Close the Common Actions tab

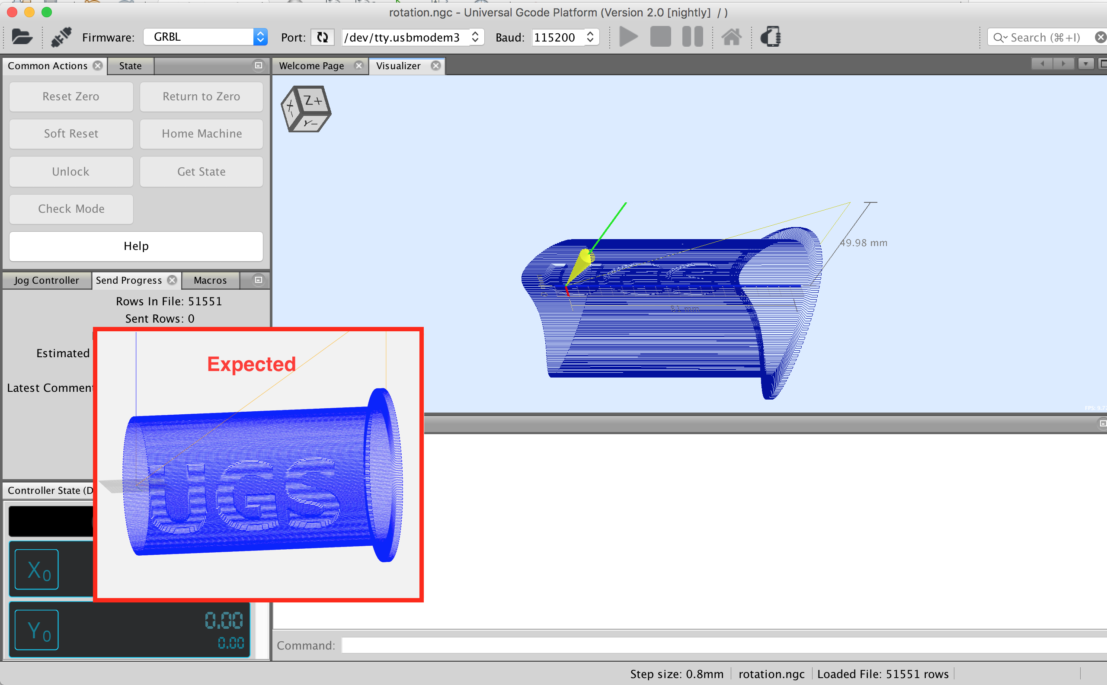click(98, 66)
